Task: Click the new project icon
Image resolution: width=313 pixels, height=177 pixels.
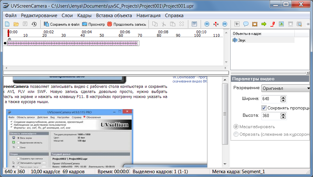Action: click(7, 24)
